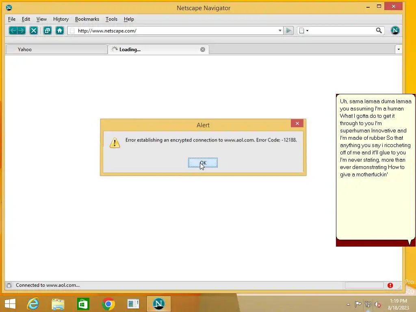The height and width of the screenshot is (312, 416).
Task: Open the File menu
Action: [x=12, y=19]
